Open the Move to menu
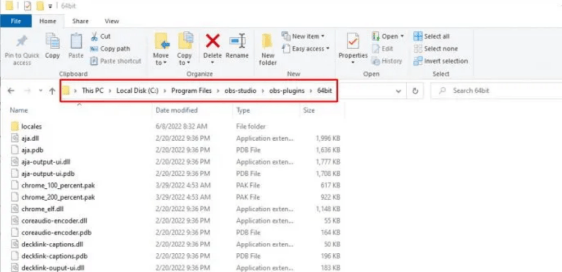 [x=161, y=49]
